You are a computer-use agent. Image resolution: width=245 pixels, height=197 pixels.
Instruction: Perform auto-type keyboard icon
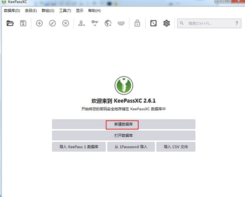tap(121, 24)
